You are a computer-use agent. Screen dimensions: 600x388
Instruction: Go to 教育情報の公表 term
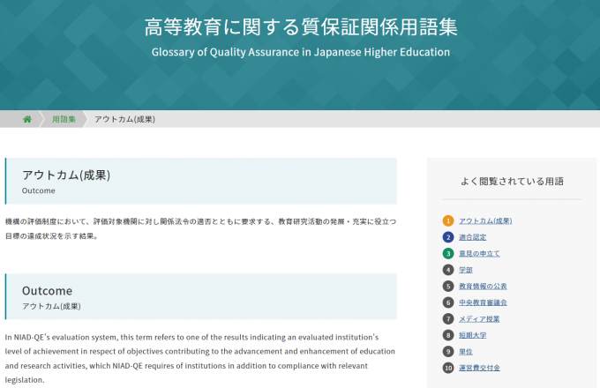(483, 286)
